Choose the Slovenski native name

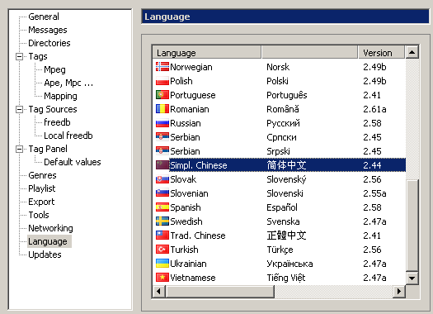[x=285, y=193]
